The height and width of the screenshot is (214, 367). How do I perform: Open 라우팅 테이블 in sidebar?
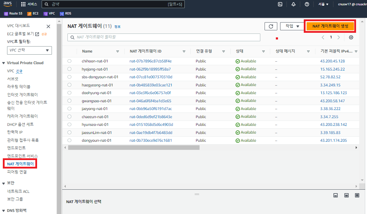19,86
